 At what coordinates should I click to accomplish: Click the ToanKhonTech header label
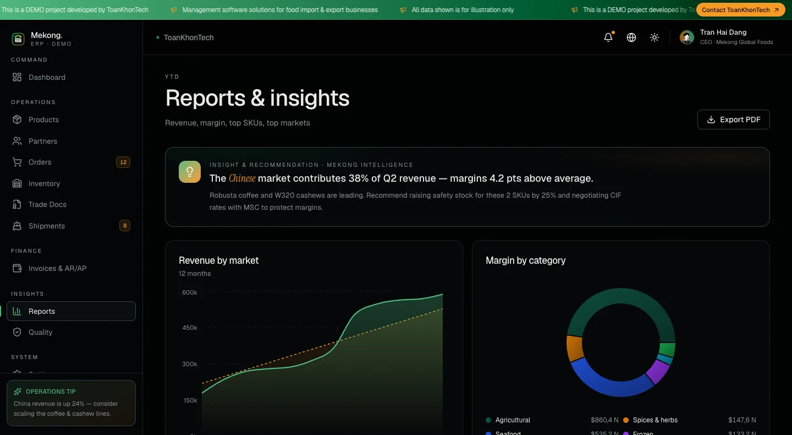(x=189, y=37)
